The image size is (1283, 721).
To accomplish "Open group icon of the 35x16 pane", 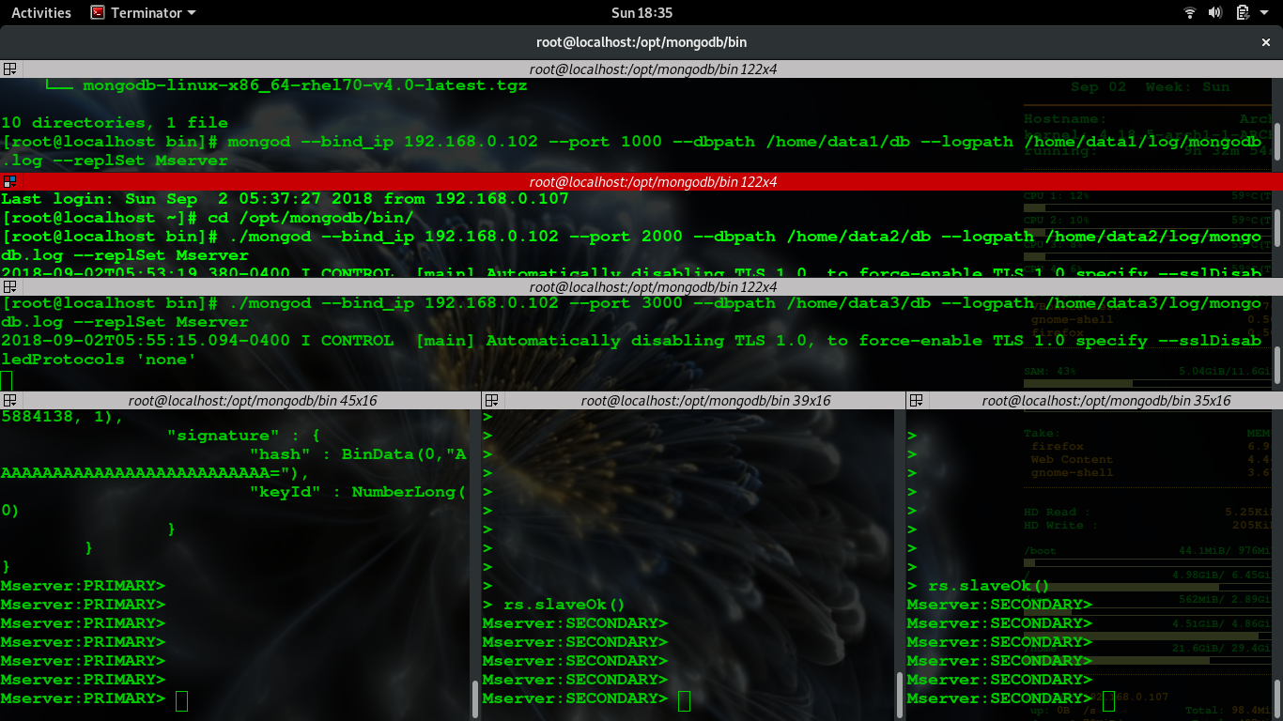I will click(x=916, y=401).
